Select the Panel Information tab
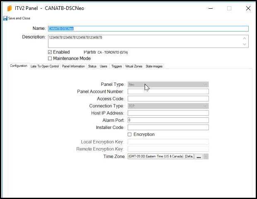This screenshot has height=199, width=257. 73,66
